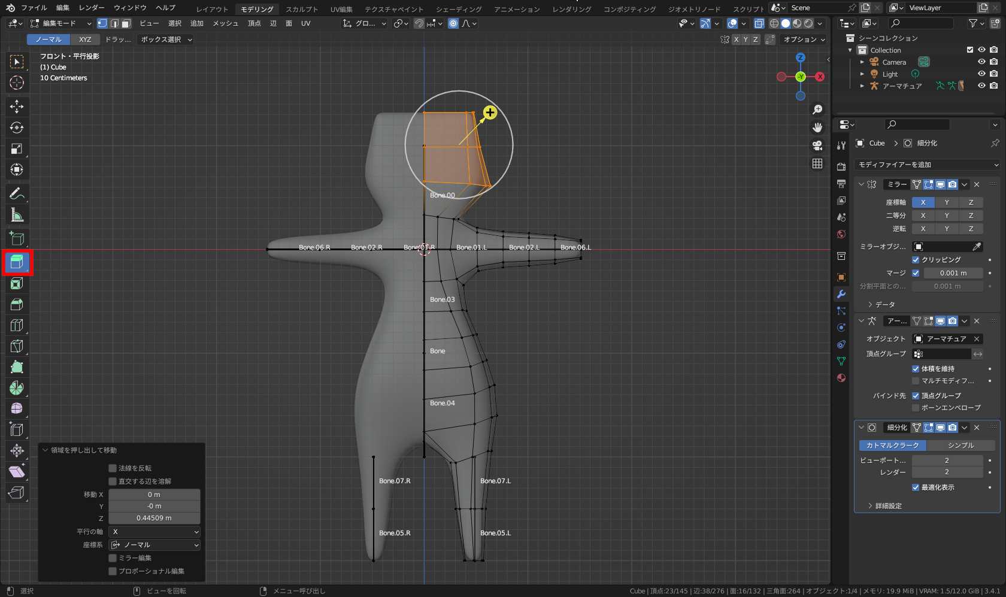Screen dimensions: 1006x597
Task: Open the モディファイアーを追加 dropdown
Action: pos(928,165)
